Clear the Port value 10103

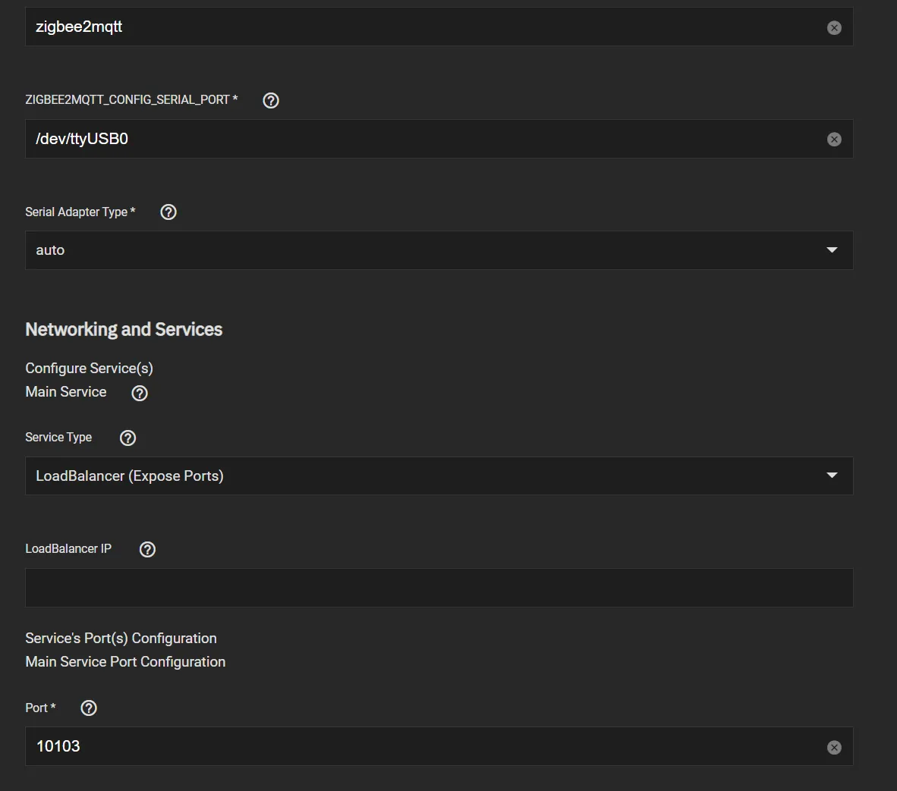tap(834, 747)
